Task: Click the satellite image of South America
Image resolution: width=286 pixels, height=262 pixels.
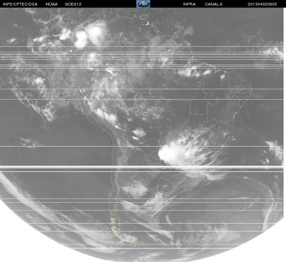Action: tap(142, 135)
